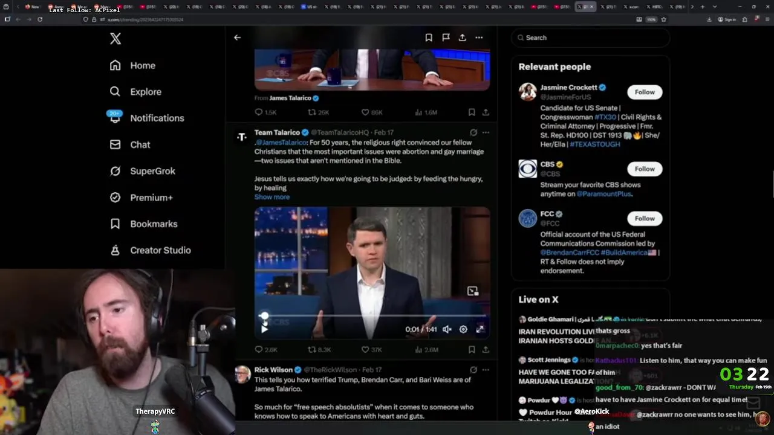Reply to first post with 1.5K comments
The width and height of the screenshot is (774, 435).
click(265, 112)
